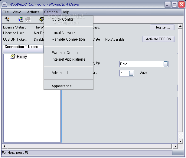Select the History tree item
Viewport: 186px width, 158px height.
22,57
